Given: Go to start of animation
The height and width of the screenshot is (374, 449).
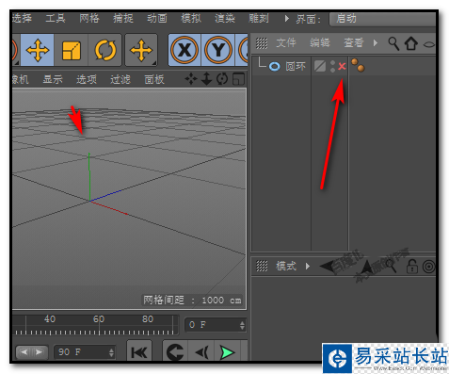Looking at the screenshot, I should pos(139,352).
